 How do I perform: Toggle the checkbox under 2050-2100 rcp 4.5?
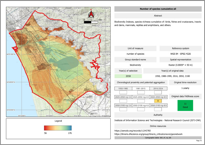click(x=141, y=109)
